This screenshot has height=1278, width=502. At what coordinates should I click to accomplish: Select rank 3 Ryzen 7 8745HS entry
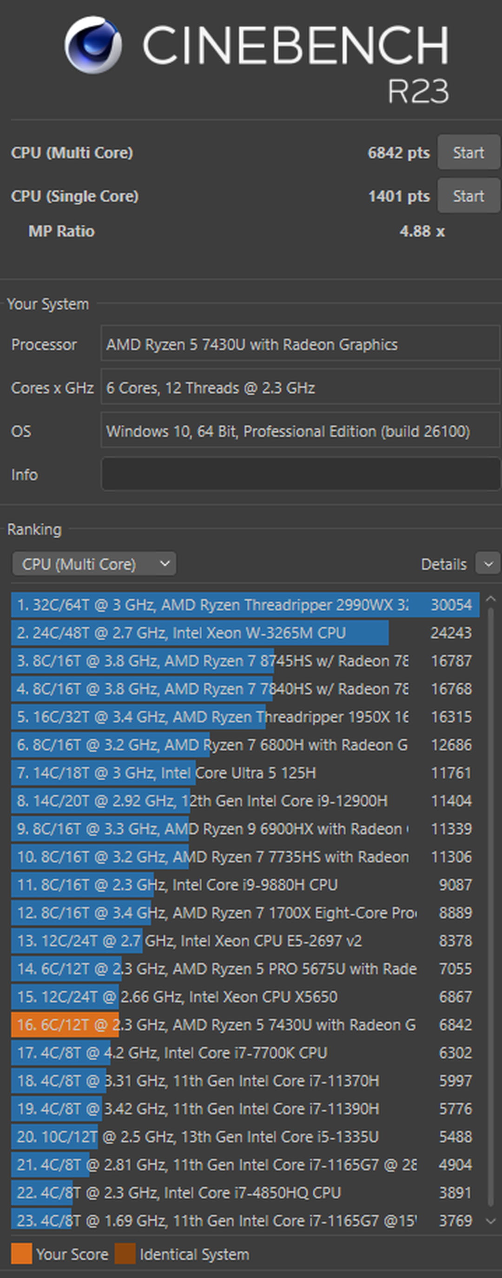(245, 661)
